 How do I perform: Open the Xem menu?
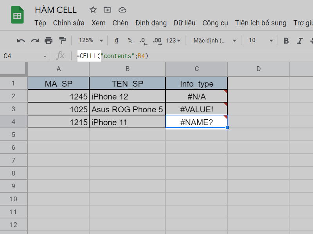click(99, 23)
